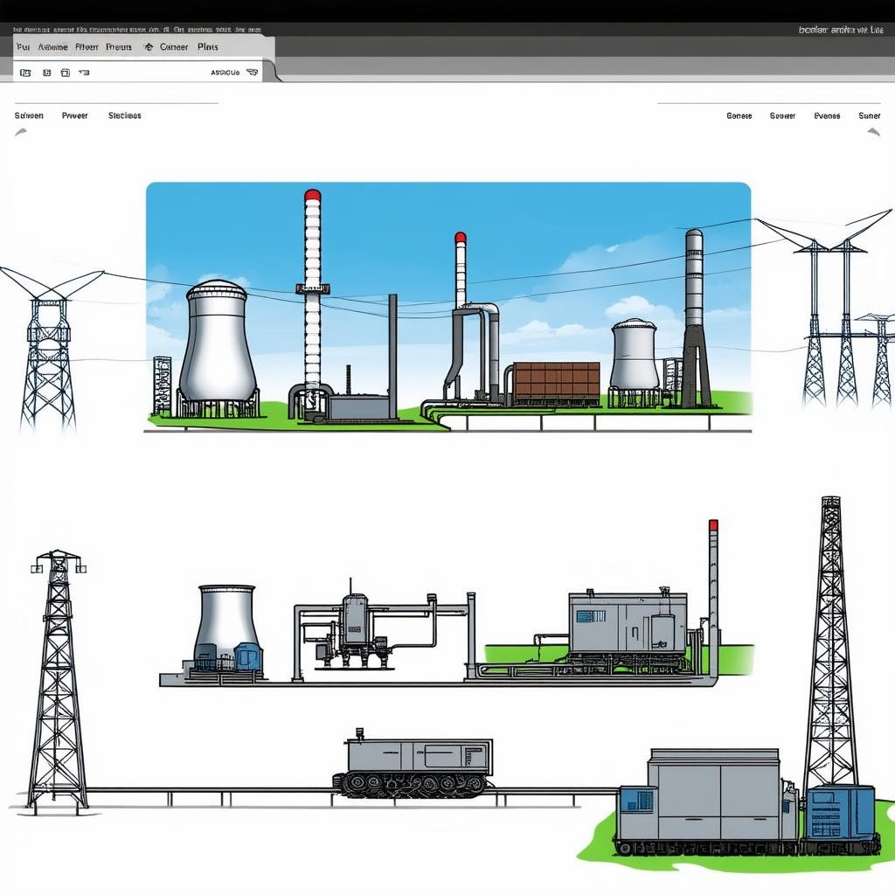Viewport: 895px width, 895px height.
Task: Select the Prveer tab
Action: click(x=75, y=115)
